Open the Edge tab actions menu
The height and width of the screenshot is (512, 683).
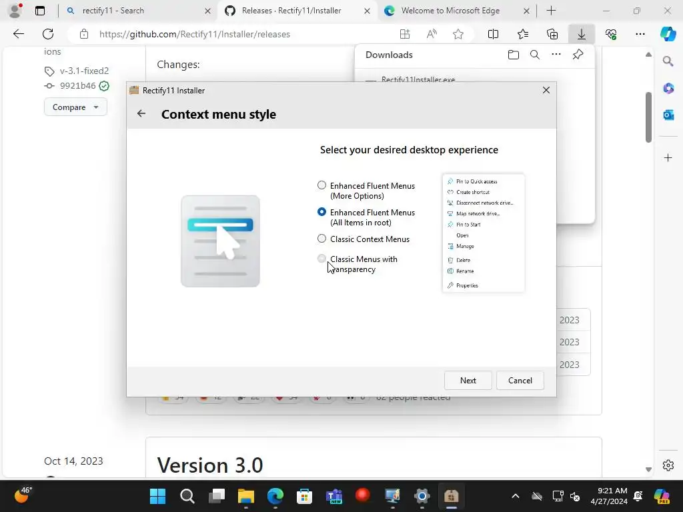[x=40, y=11]
